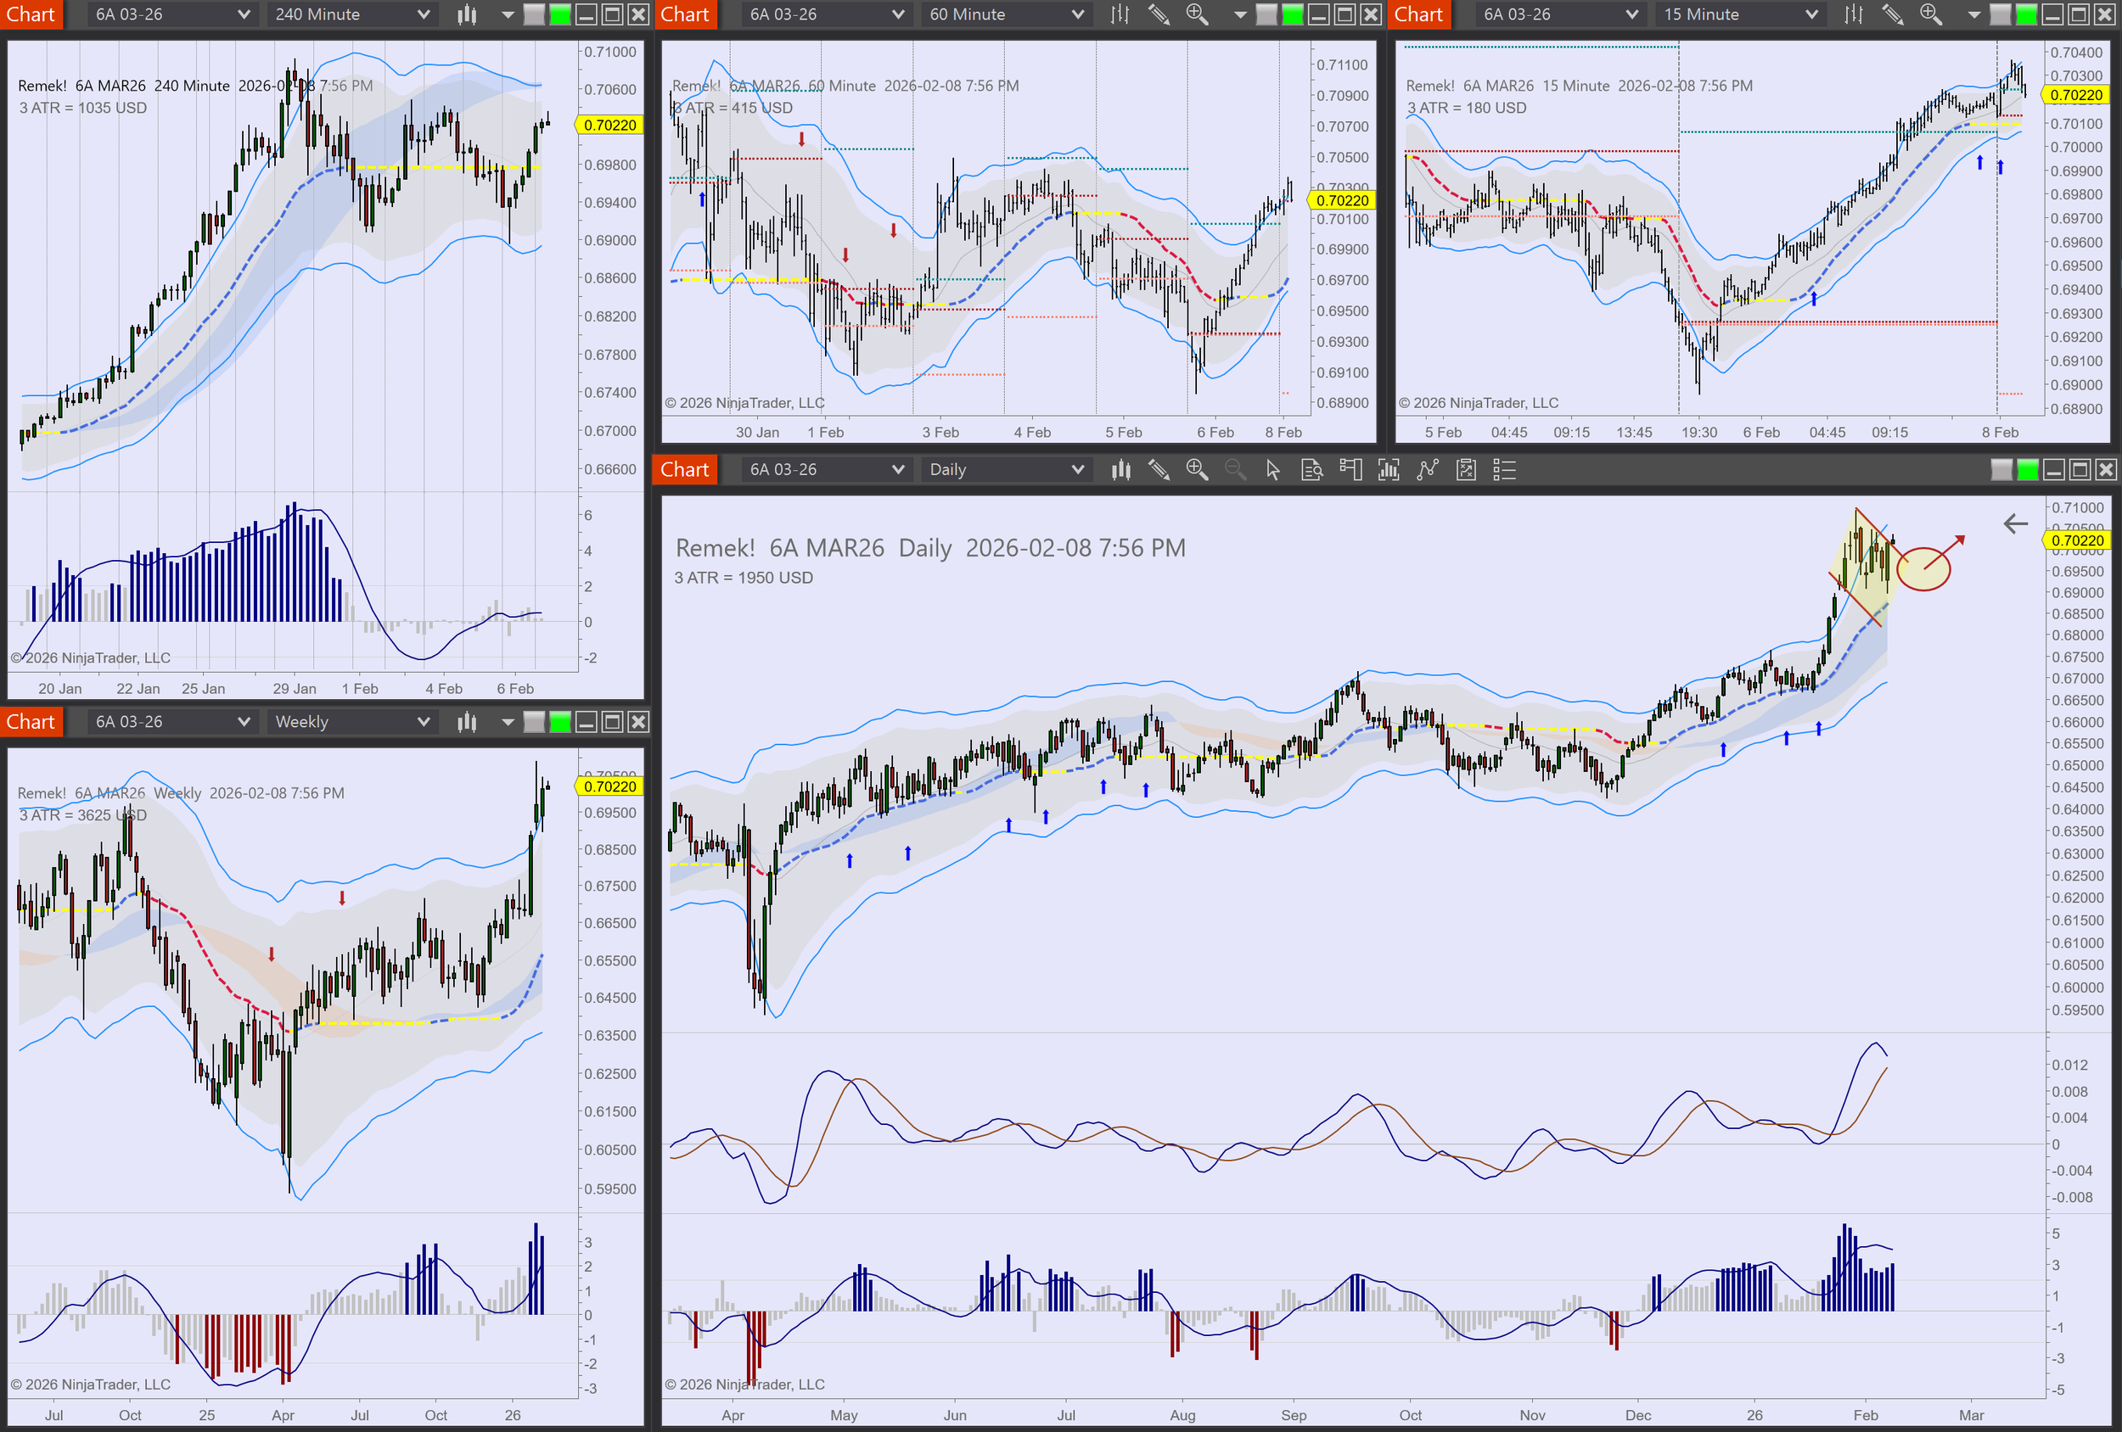The height and width of the screenshot is (1432, 2122).
Task: Open Data Box icon in Daily chart
Action: 1311,470
